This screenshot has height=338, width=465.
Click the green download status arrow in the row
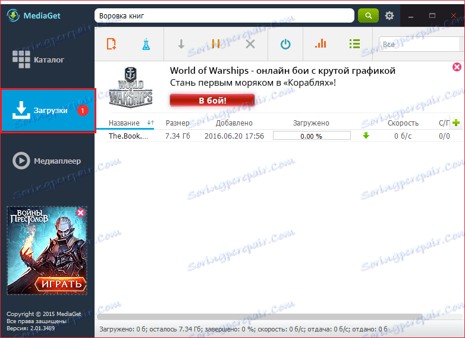click(366, 136)
